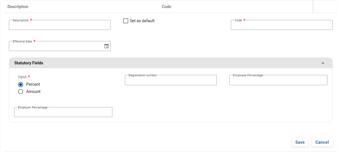338x152 pixels.
Task: Click the 'Amount' option label text
Action: point(33,92)
